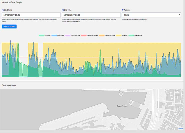The image size is (185, 133).
Task: Click the Porto Antico marker on the map
Action: point(122,106)
